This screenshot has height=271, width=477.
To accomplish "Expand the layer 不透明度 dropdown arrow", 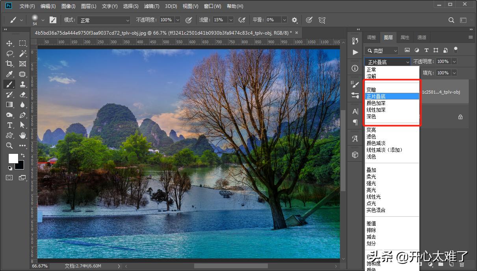I will click(x=454, y=61).
